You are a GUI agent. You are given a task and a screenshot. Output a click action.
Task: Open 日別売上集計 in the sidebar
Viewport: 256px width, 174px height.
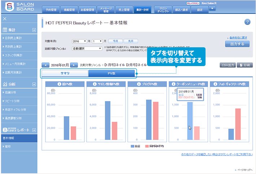[x=13, y=38]
